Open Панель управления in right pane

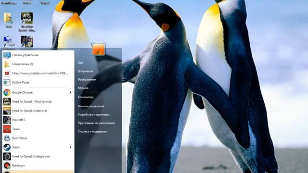[x=91, y=106]
